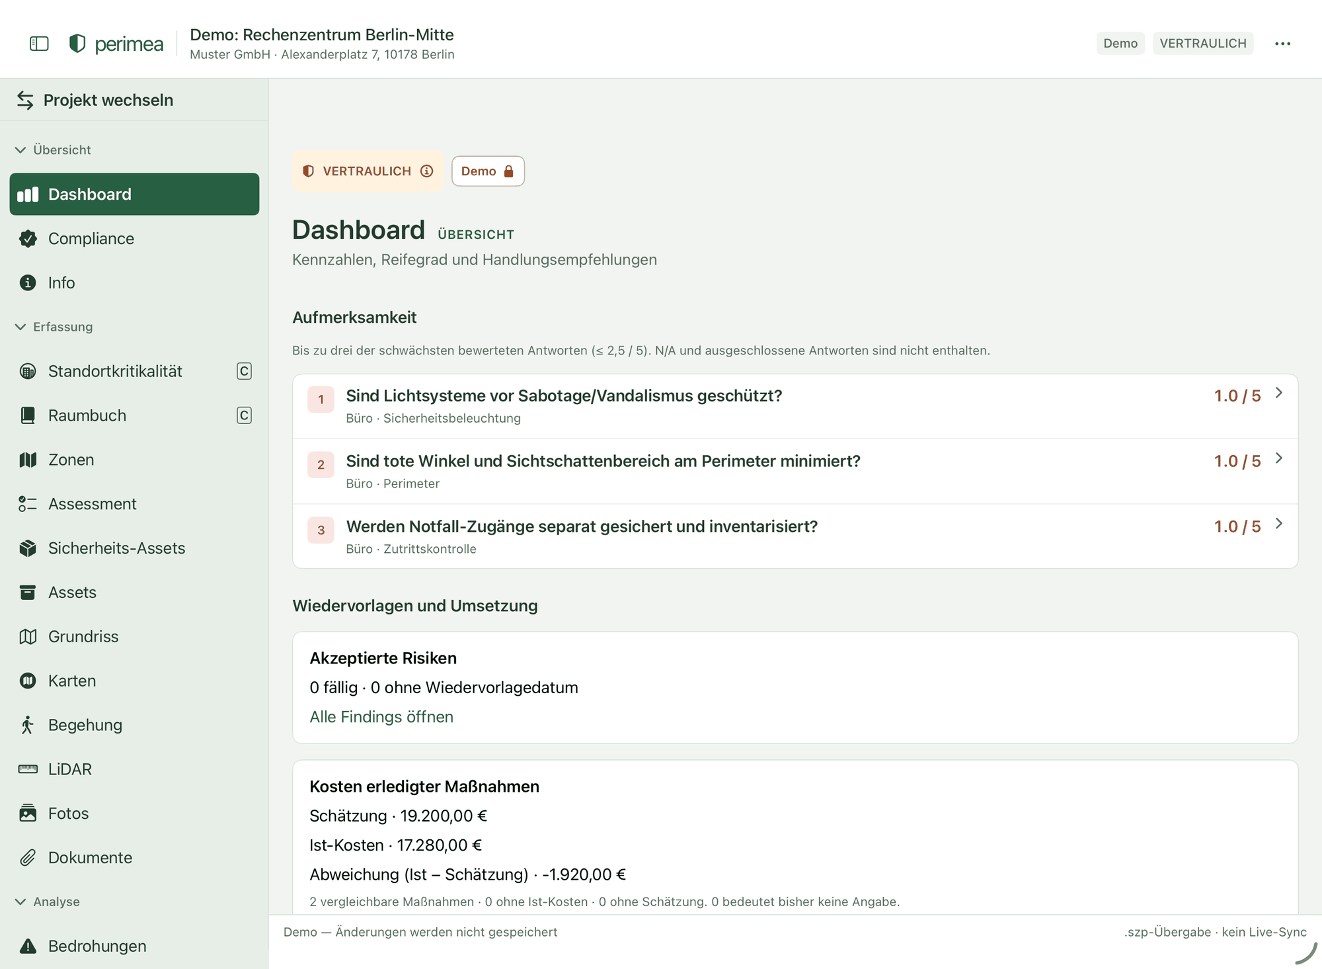Open the three-dots more menu
The image size is (1322, 969).
click(1282, 44)
